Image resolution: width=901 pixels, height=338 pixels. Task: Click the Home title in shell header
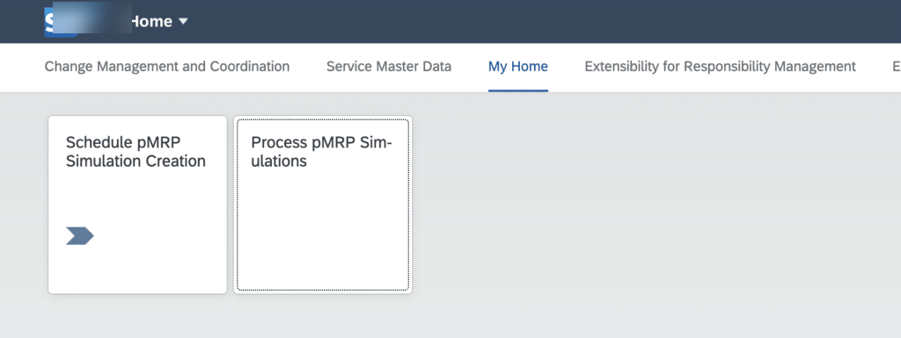point(151,22)
